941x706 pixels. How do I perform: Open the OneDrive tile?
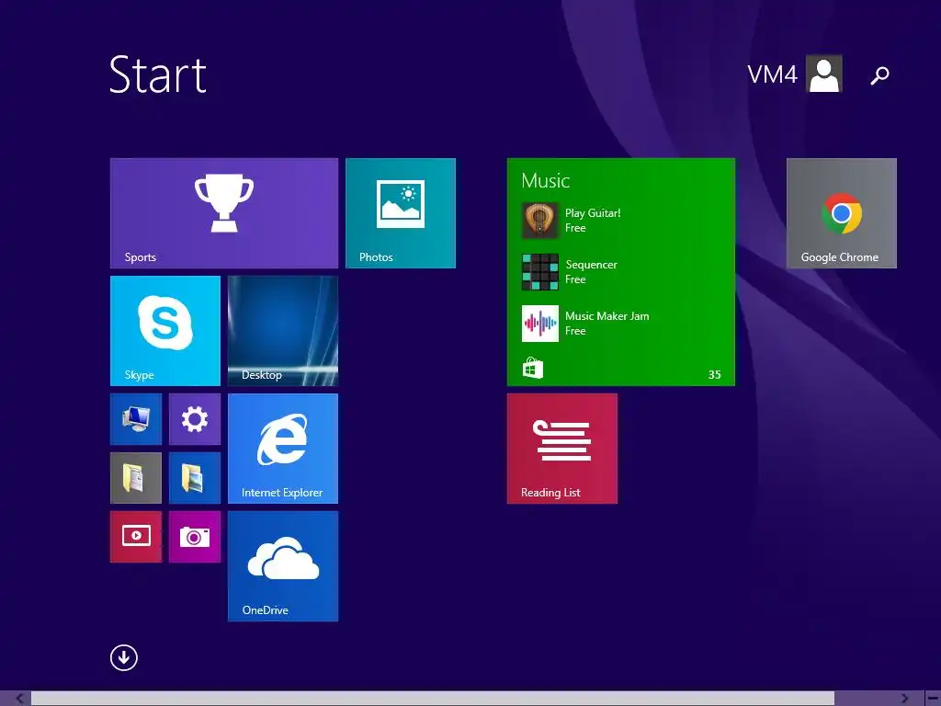coord(283,566)
